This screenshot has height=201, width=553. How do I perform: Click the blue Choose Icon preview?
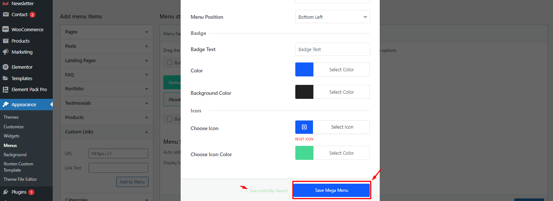[304, 127]
